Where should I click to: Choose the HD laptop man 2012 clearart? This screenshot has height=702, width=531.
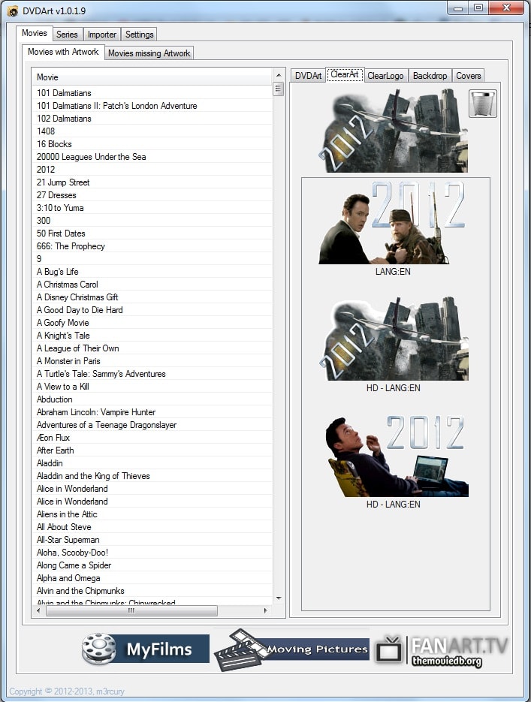click(397, 456)
